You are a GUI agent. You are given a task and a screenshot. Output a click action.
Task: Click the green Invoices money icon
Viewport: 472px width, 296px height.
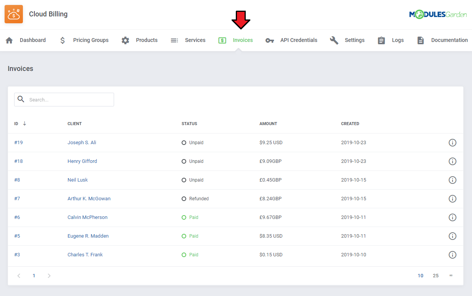pos(222,40)
